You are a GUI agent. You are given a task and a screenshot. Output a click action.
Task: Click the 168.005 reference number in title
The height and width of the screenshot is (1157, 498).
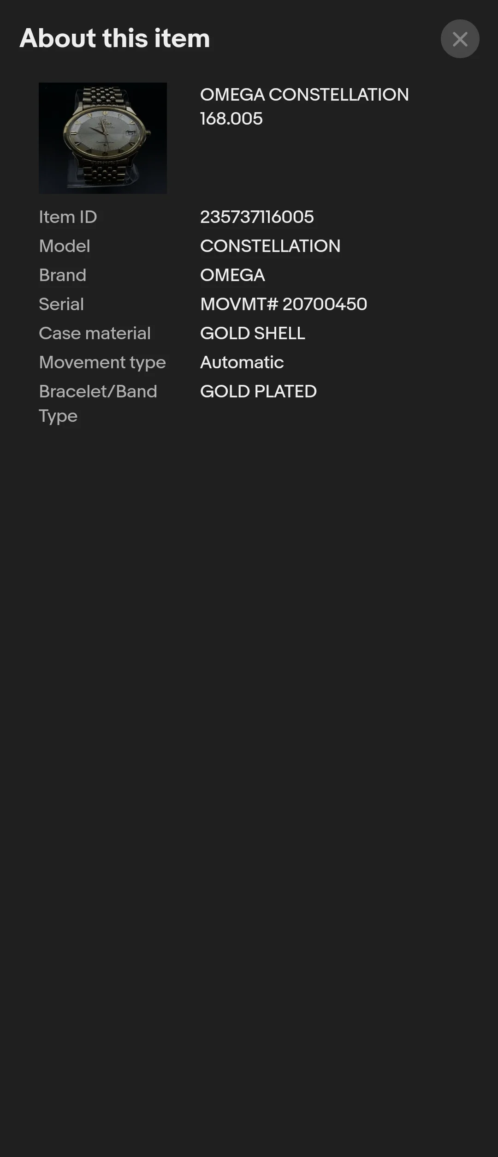click(231, 119)
